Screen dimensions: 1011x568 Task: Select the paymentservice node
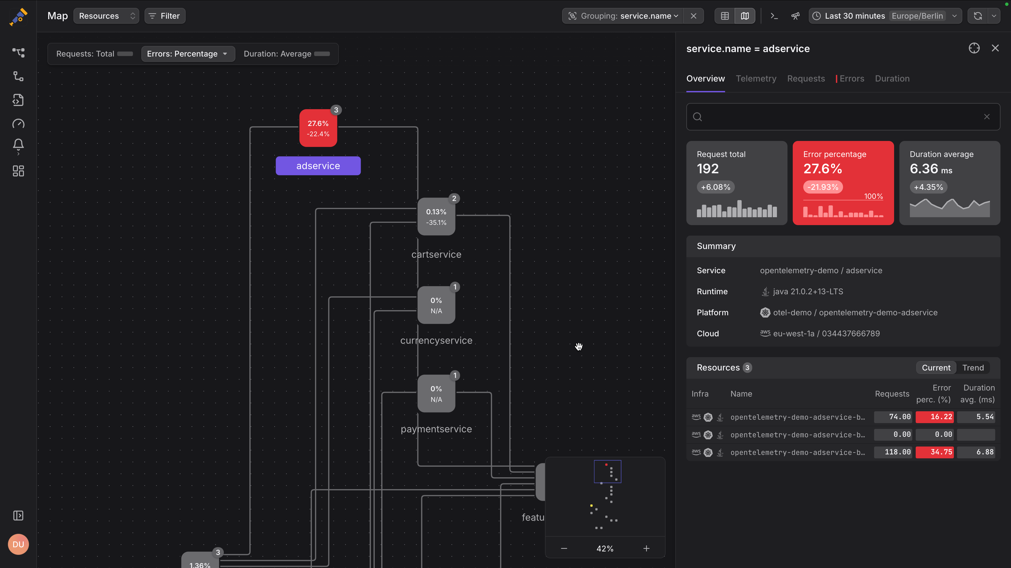[x=437, y=394]
